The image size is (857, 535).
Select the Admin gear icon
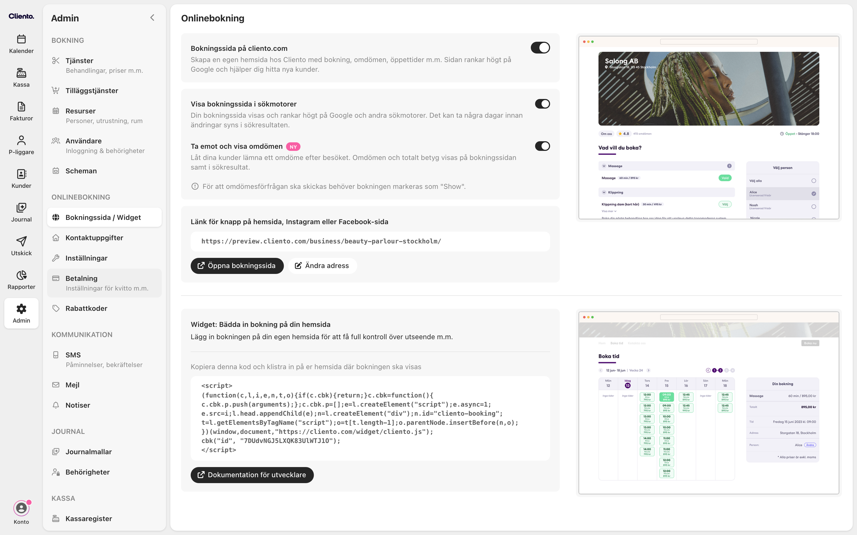pos(21,308)
